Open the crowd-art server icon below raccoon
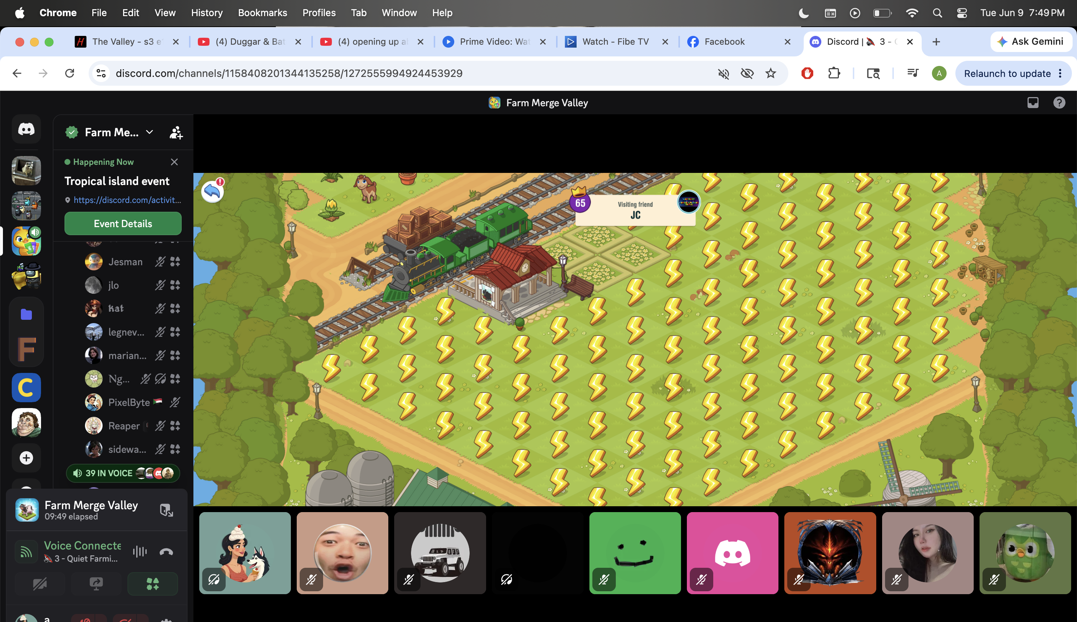The height and width of the screenshot is (622, 1077). 26,206
